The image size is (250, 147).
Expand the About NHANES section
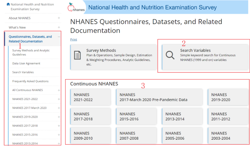coord(59,18)
